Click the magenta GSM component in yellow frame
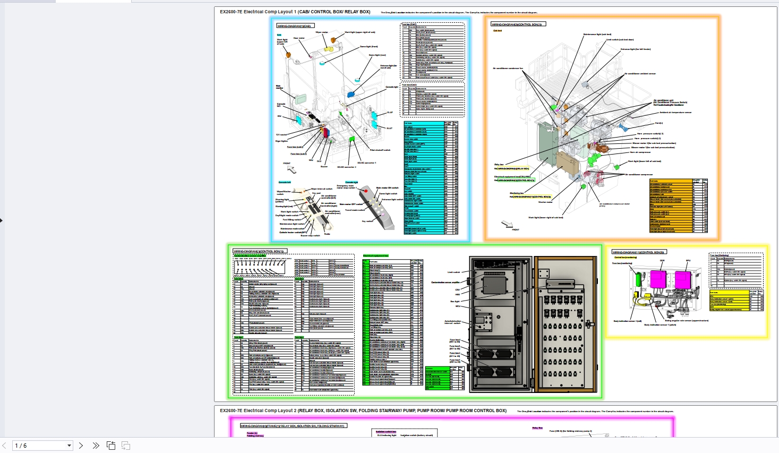 (x=658, y=279)
